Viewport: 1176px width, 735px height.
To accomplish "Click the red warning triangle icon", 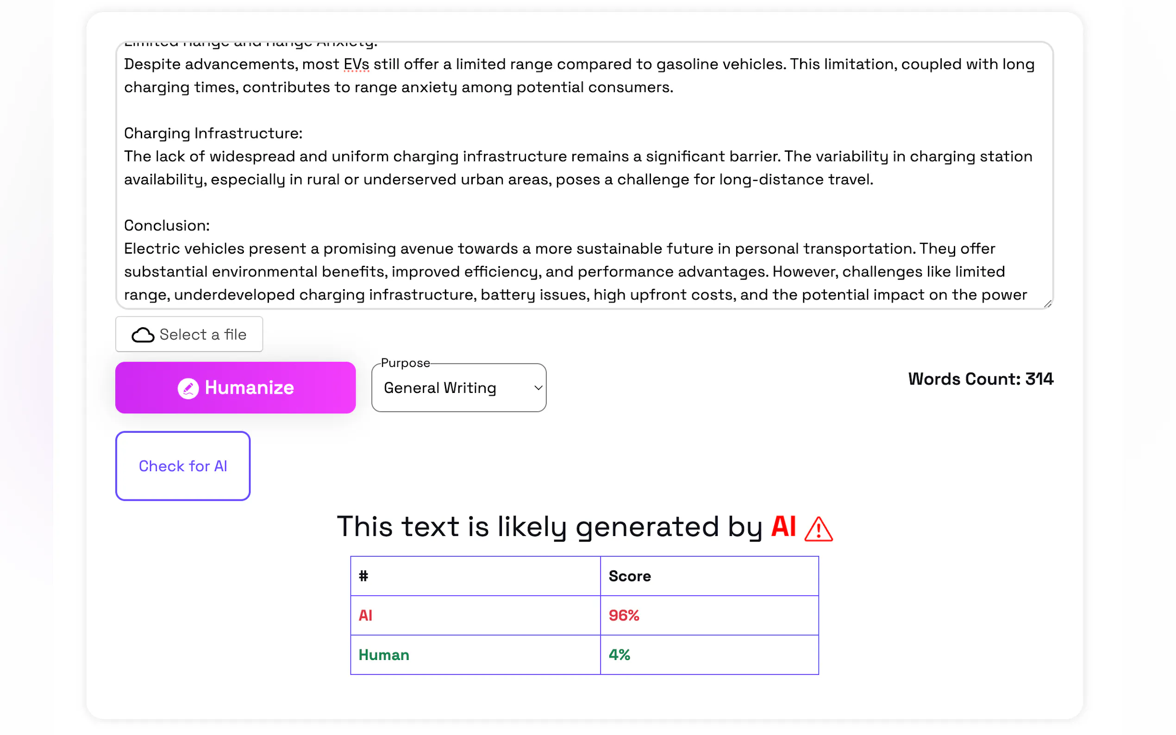I will point(818,529).
